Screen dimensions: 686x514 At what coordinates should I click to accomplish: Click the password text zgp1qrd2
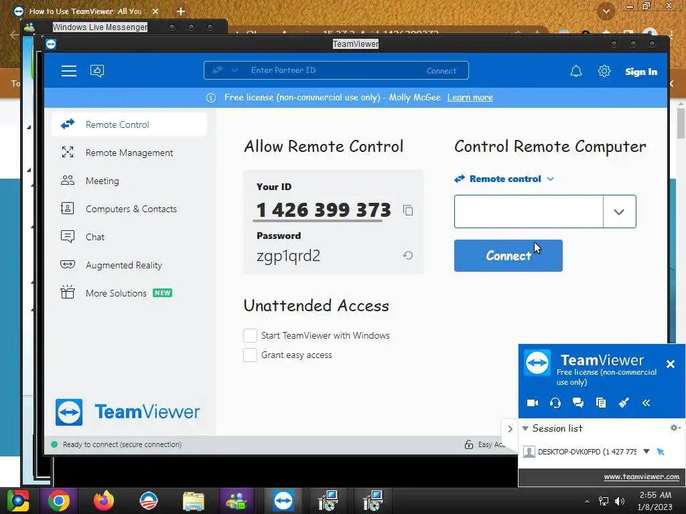(288, 256)
